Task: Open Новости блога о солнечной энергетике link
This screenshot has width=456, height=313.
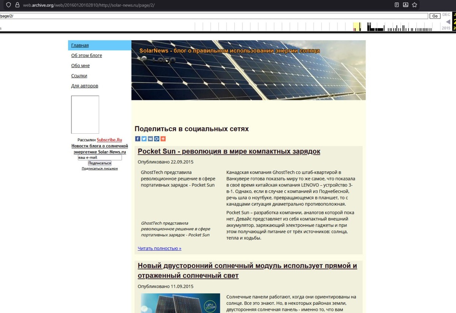Action: (100, 149)
